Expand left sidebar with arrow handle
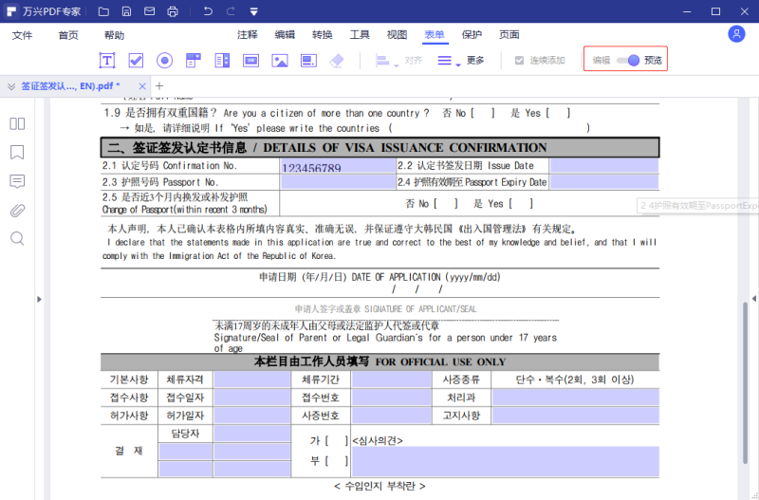759x500 pixels. point(39,299)
